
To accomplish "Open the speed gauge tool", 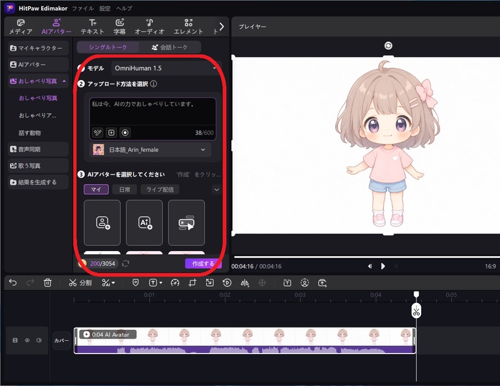I will click(175, 283).
